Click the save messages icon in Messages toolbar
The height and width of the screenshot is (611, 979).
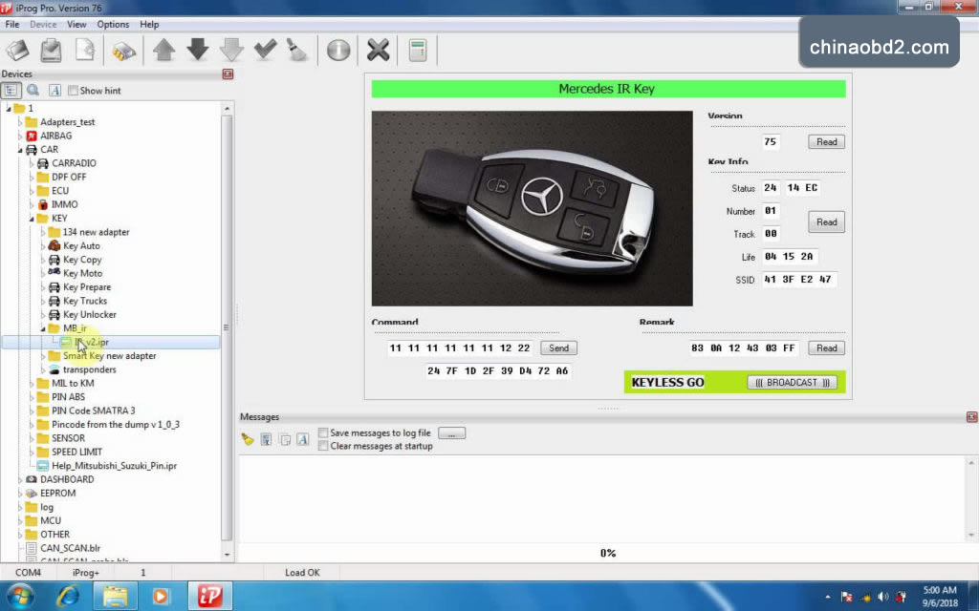coord(266,439)
